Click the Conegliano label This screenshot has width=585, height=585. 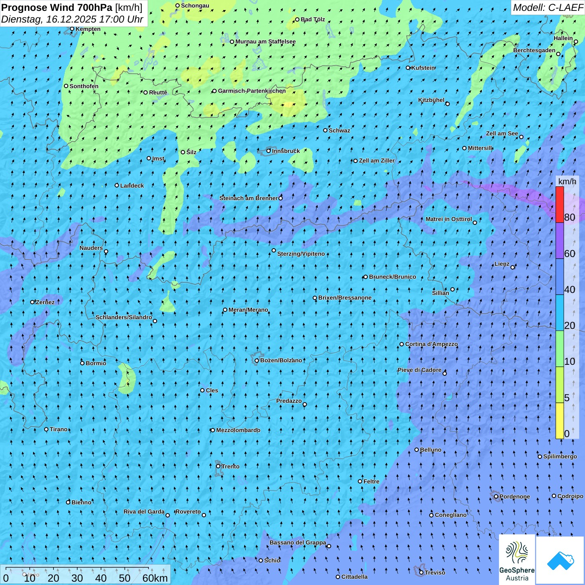coord(451,515)
